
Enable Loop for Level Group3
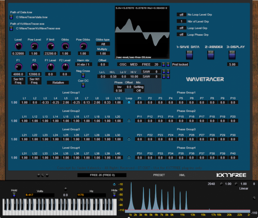tap(129, 139)
